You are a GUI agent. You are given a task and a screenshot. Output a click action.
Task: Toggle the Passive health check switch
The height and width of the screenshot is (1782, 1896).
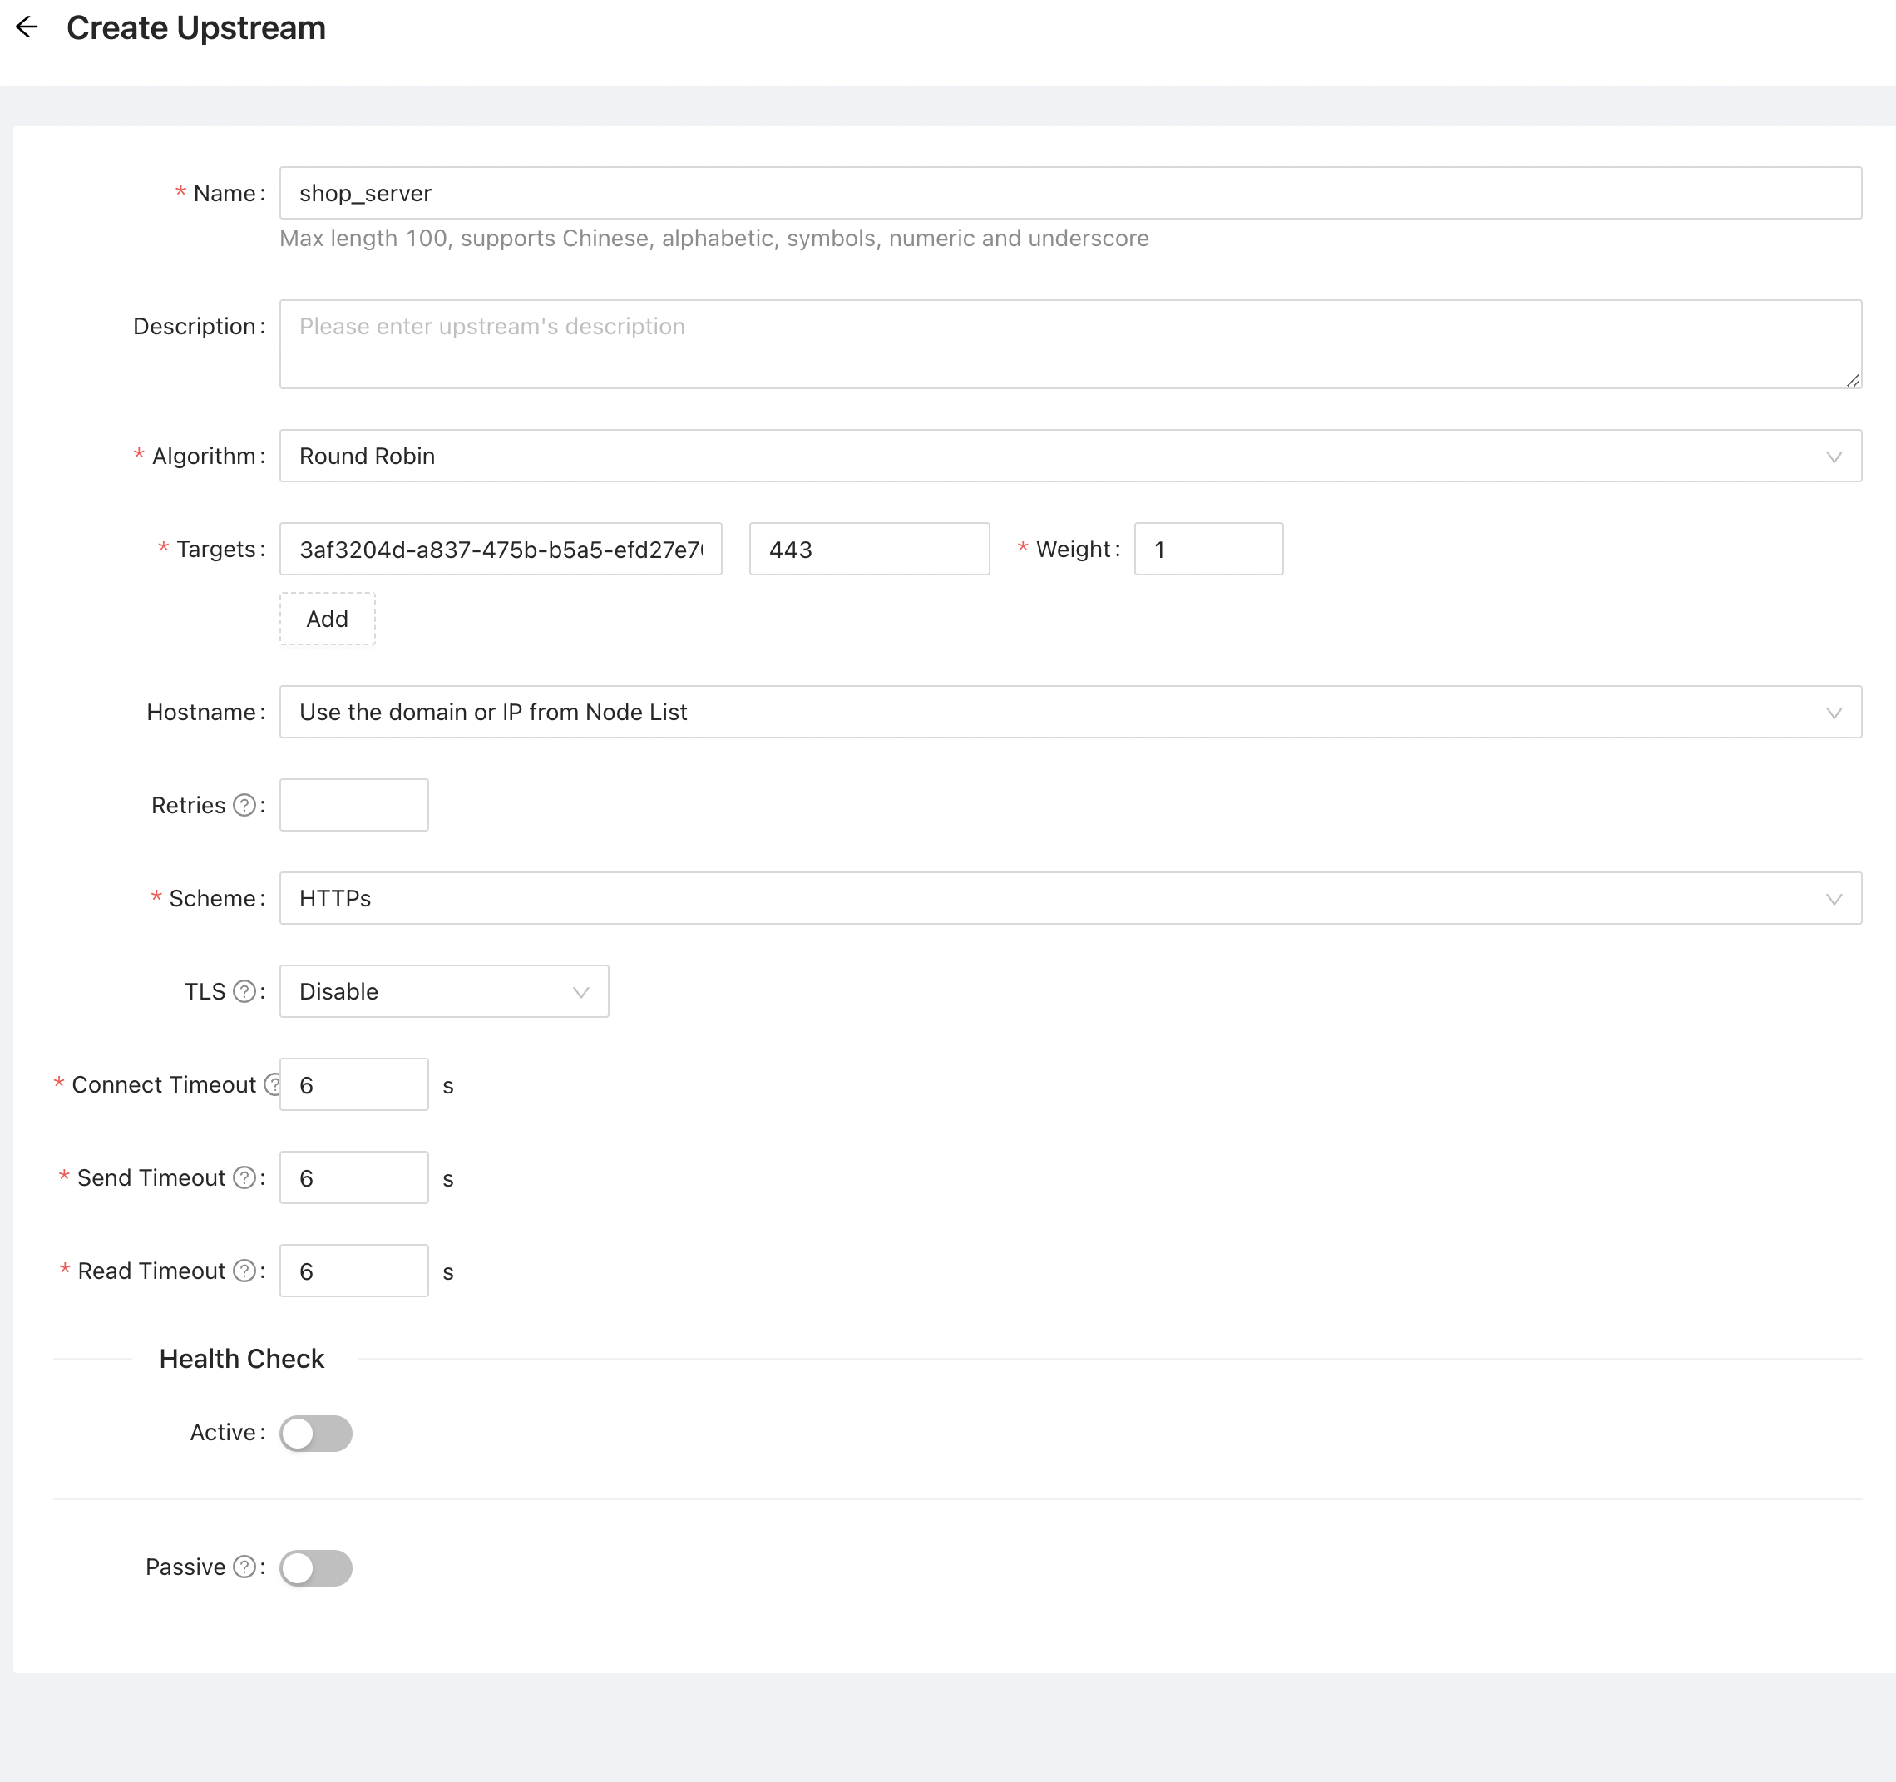(316, 1568)
